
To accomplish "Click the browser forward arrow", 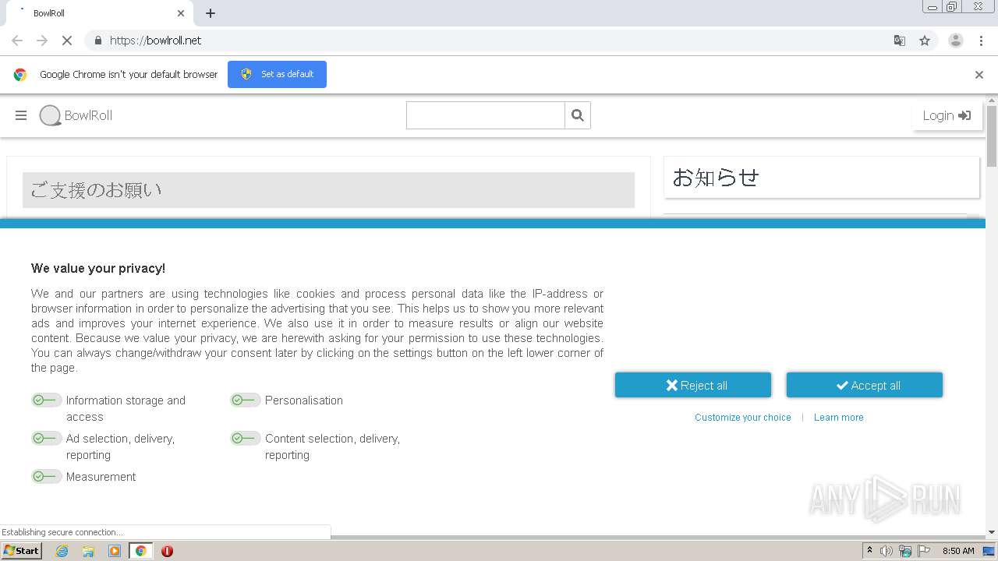I will tap(42, 41).
